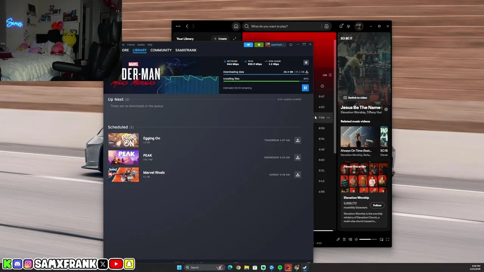Viewport: 484px width, 272px height.
Task: Click the Installing files progress bar
Action: pos(266,81)
